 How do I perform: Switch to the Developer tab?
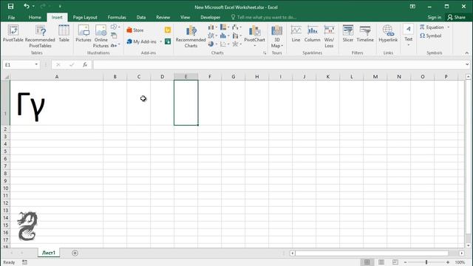click(210, 17)
